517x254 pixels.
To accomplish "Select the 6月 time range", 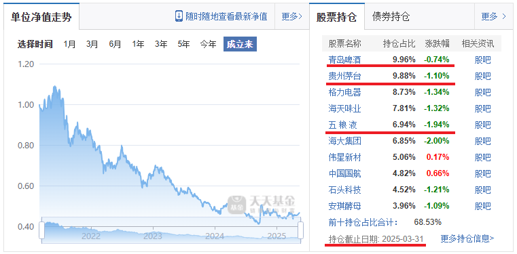I will [115, 44].
